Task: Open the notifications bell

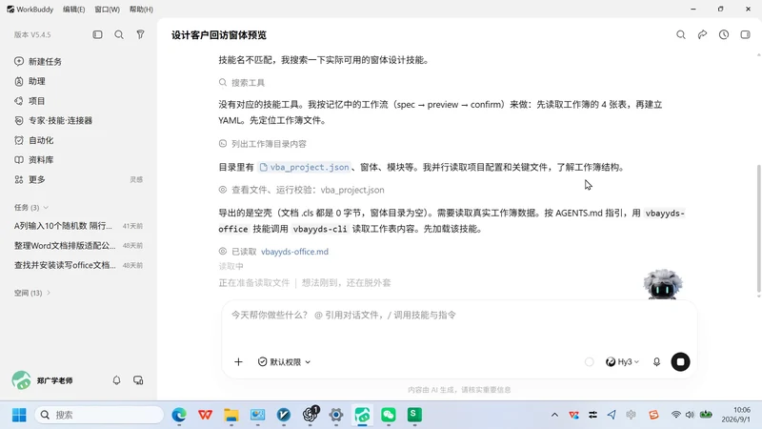Action: point(116,380)
